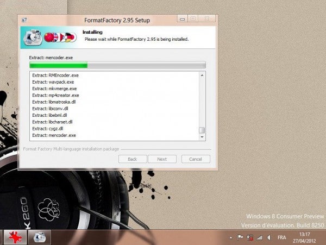Viewport: 326px width, 245px height.
Task: Select log line 'Extract: RMEncoder.exe'
Action: click(x=55, y=76)
